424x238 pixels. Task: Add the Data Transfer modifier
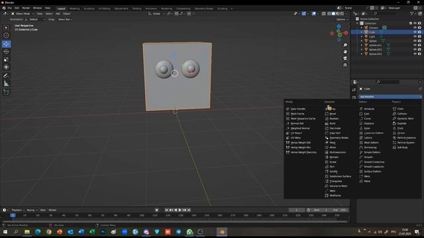click(298, 108)
